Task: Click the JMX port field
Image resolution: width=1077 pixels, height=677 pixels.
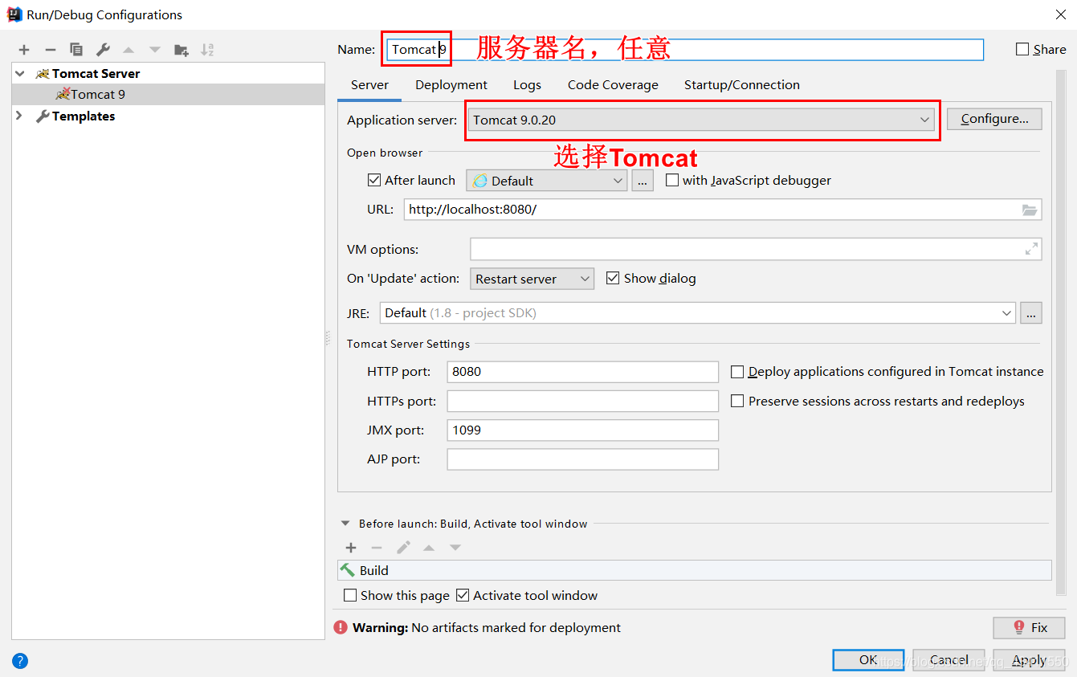Action: click(582, 430)
